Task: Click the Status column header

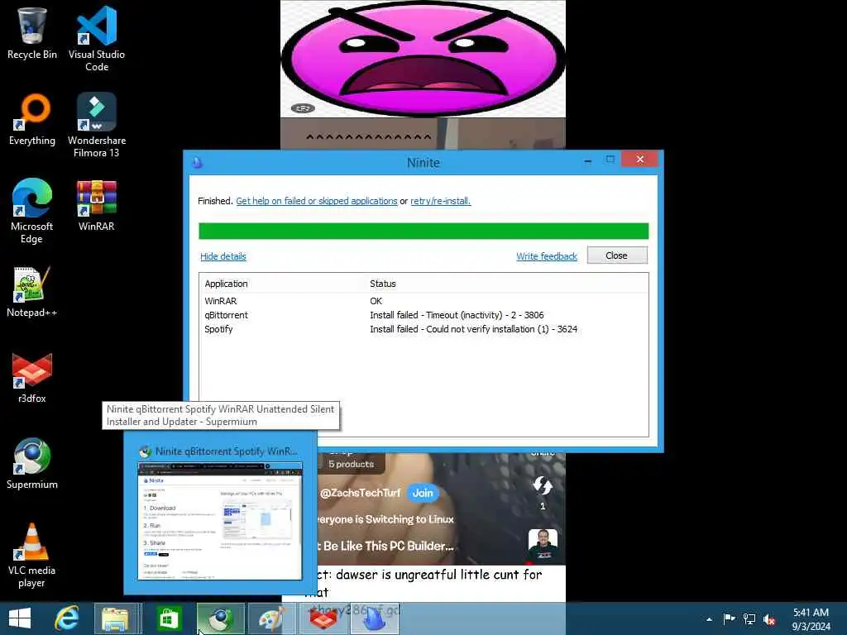Action: [382, 284]
